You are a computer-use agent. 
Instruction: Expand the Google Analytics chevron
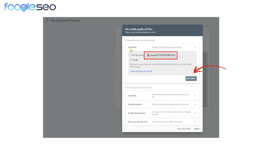[195, 104]
